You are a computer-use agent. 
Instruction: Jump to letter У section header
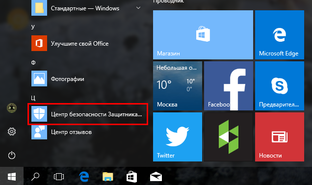click(x=33, y=27)
